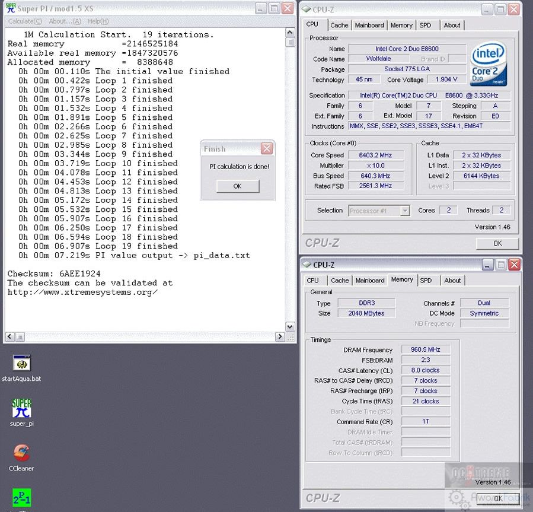Click the Core Voltage 1.904 V value
The height and width of the screenshot is (512, 533).
click(446, 79)
